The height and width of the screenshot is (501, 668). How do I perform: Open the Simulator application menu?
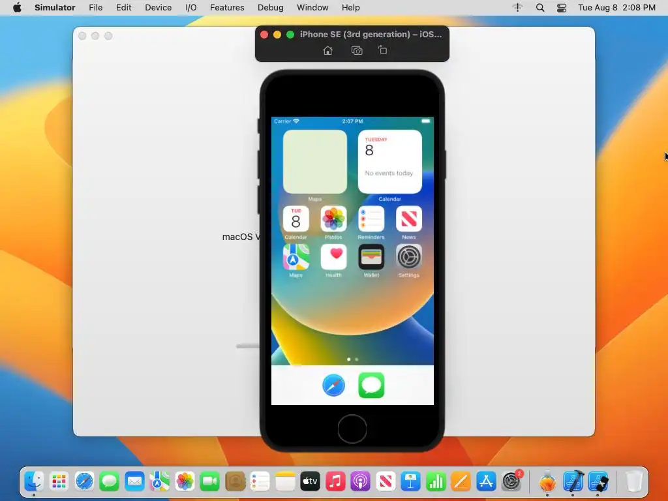click(55, 8)
